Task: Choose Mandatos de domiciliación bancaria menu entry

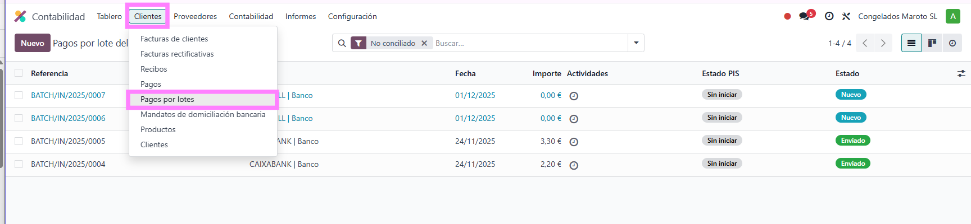Action: click(x=203, y=114)
